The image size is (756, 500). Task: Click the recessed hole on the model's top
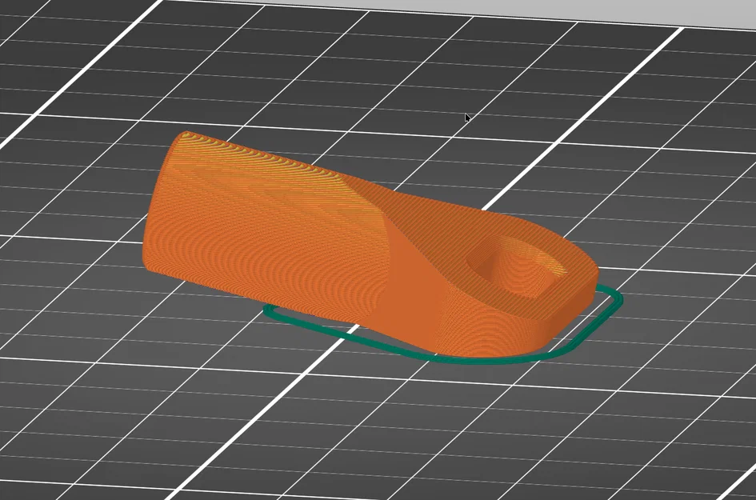pyautogui.click(x=517, y=266)
